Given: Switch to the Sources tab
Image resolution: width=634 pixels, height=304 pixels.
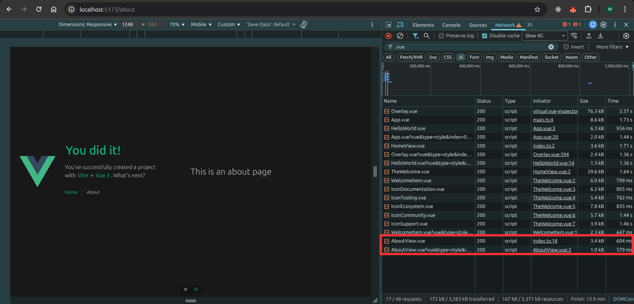Looking at the screenshot, I should point(478,25).
